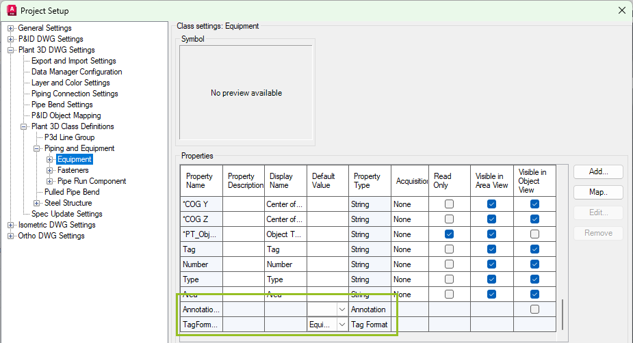Click the Display Name column header
Image resolution: width=633 pixels, height=343 pixels.
pos(285,180)
